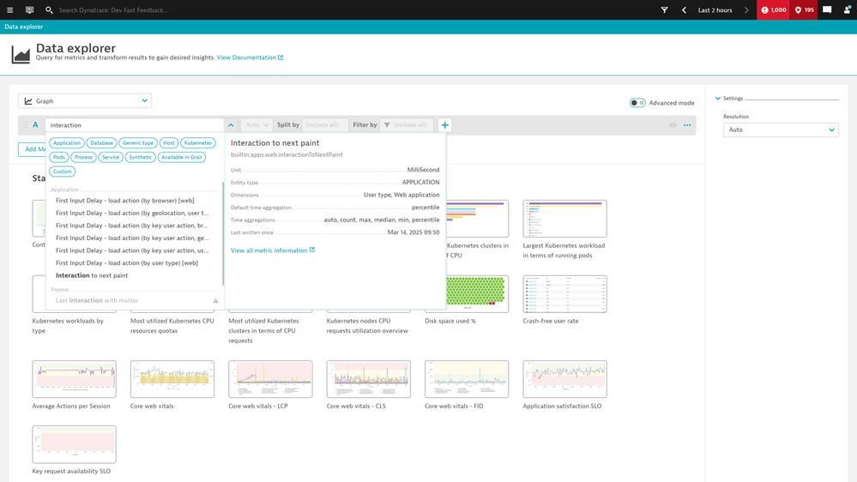This screenshot has height=482, width=857.
Task: Open the hamburger navigation menu
Action: tap(10, 10)
